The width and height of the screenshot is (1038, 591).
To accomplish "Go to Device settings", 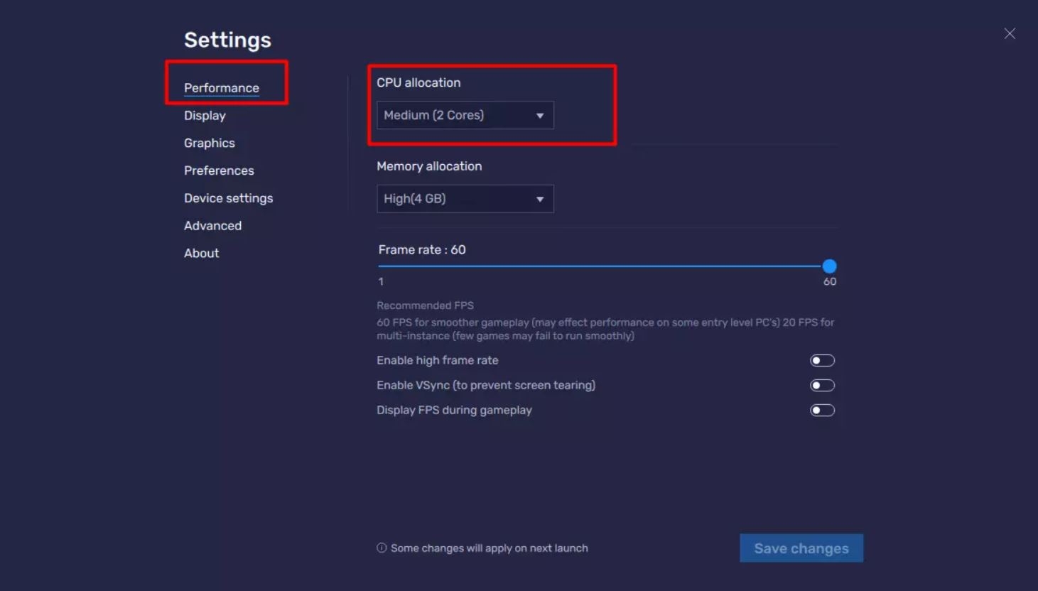I will point(228,197).
